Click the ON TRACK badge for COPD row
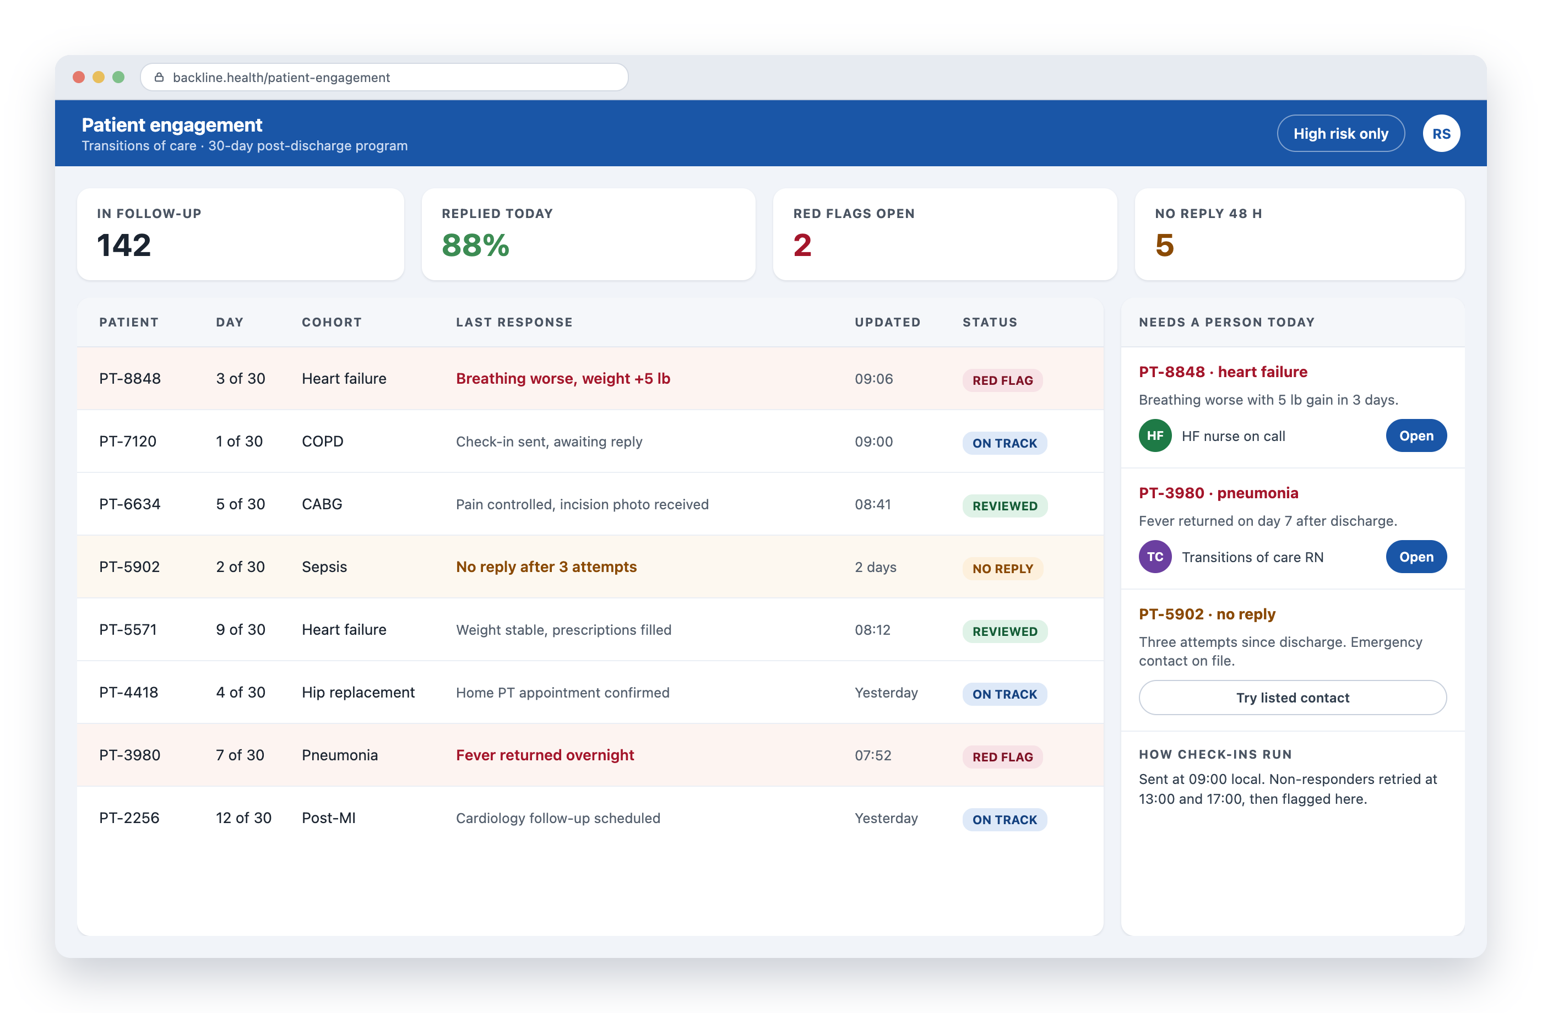 (1005, 443)
